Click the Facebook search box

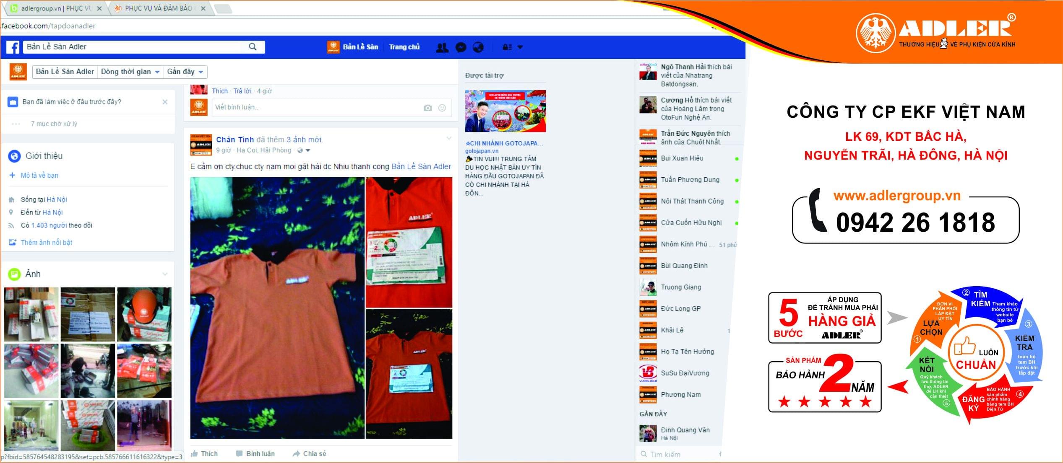144,47
